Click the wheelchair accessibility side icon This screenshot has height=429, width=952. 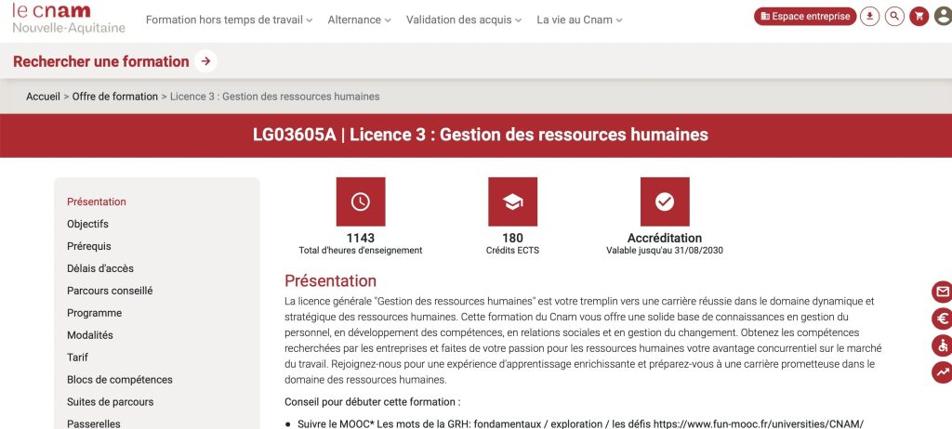[943, 345]
